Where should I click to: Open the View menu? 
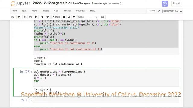34,11
